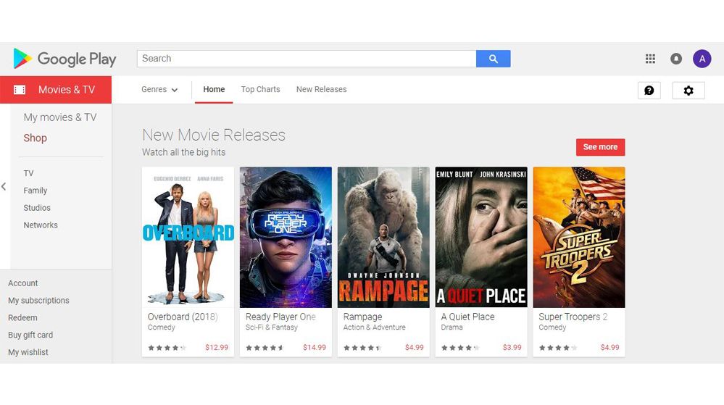The width and height of the screenshot is (724, 405).
Task: Open the Rampage movie poster
Action: (383, 238)
